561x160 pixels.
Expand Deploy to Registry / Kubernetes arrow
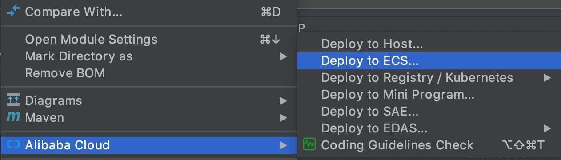click(x=547, y=78)
